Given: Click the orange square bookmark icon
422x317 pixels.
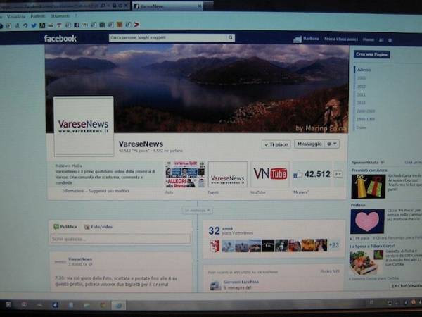Looking at the screenshot, I should [120, 25].
